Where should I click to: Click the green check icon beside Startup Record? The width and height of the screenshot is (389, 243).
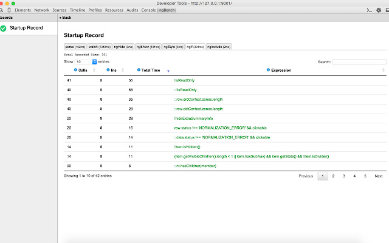click(x=3, y=29)
